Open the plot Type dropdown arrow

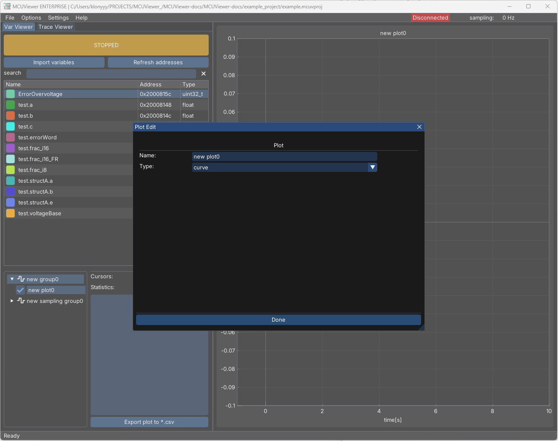pyautogui.click(x=373, y=167)
